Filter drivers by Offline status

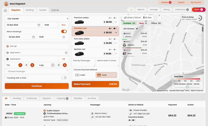point(156,23)
